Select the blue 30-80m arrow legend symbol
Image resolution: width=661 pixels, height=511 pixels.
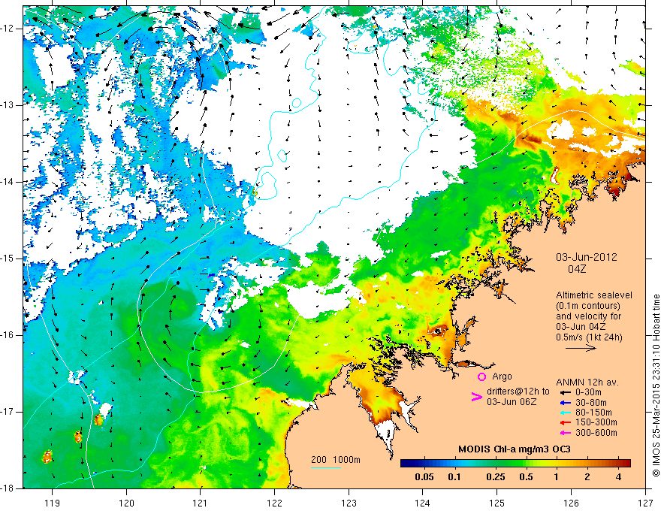[x=565, y=403]
